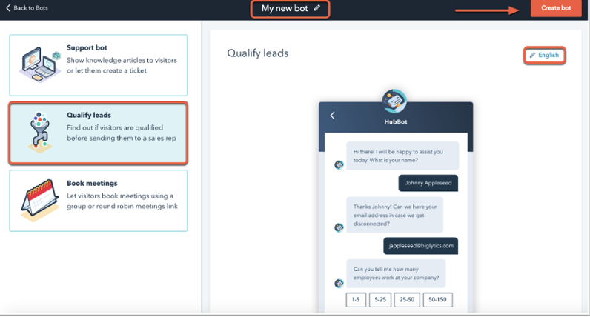This screenshot has height=317, width=590.
Task: Click the 'how many employees' bot message
Action: click(396, 273)
